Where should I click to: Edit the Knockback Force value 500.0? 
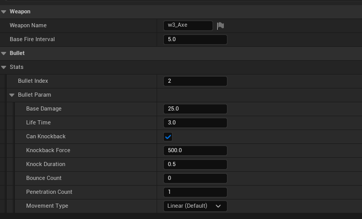pos(195,150)
